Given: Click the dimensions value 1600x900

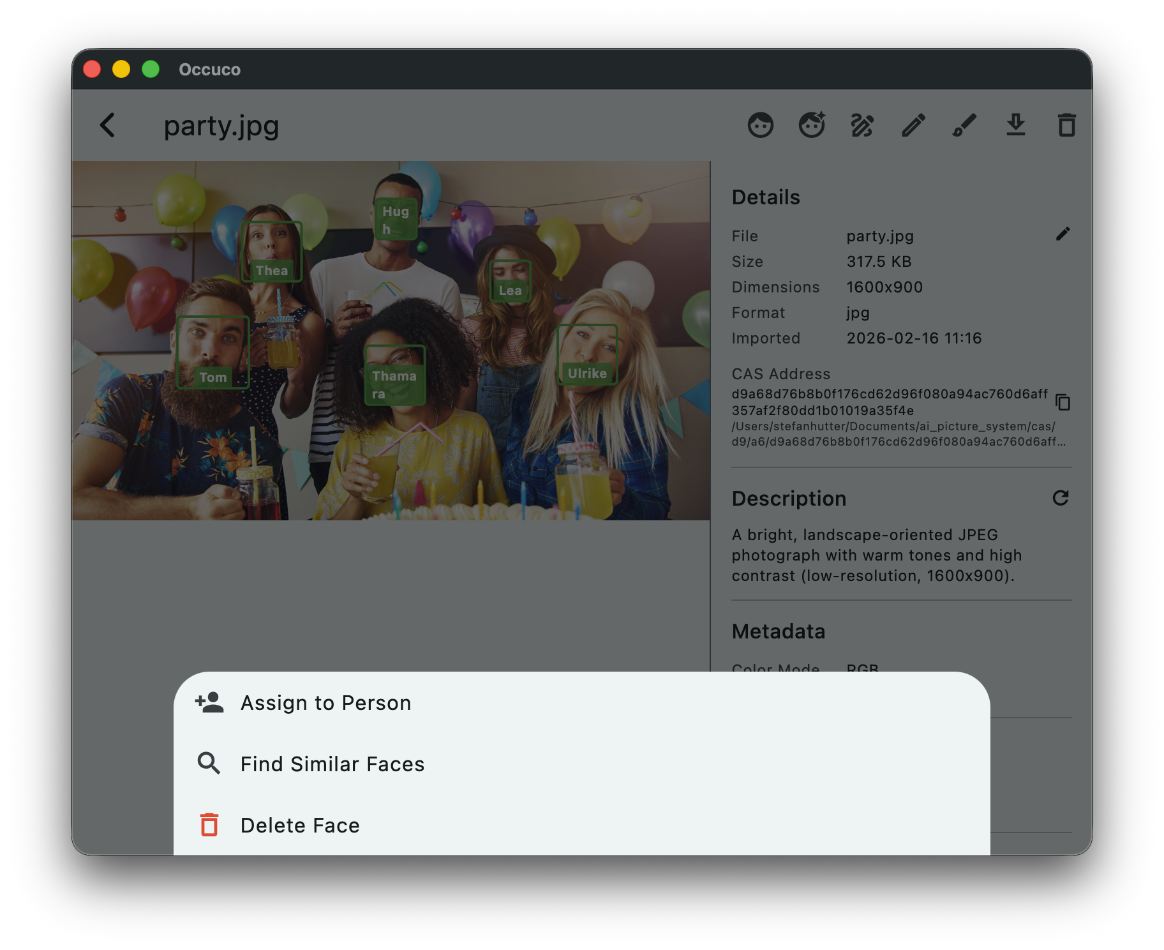Looking at the screenshot, I should pyautogui.click(x=884, y=287).
